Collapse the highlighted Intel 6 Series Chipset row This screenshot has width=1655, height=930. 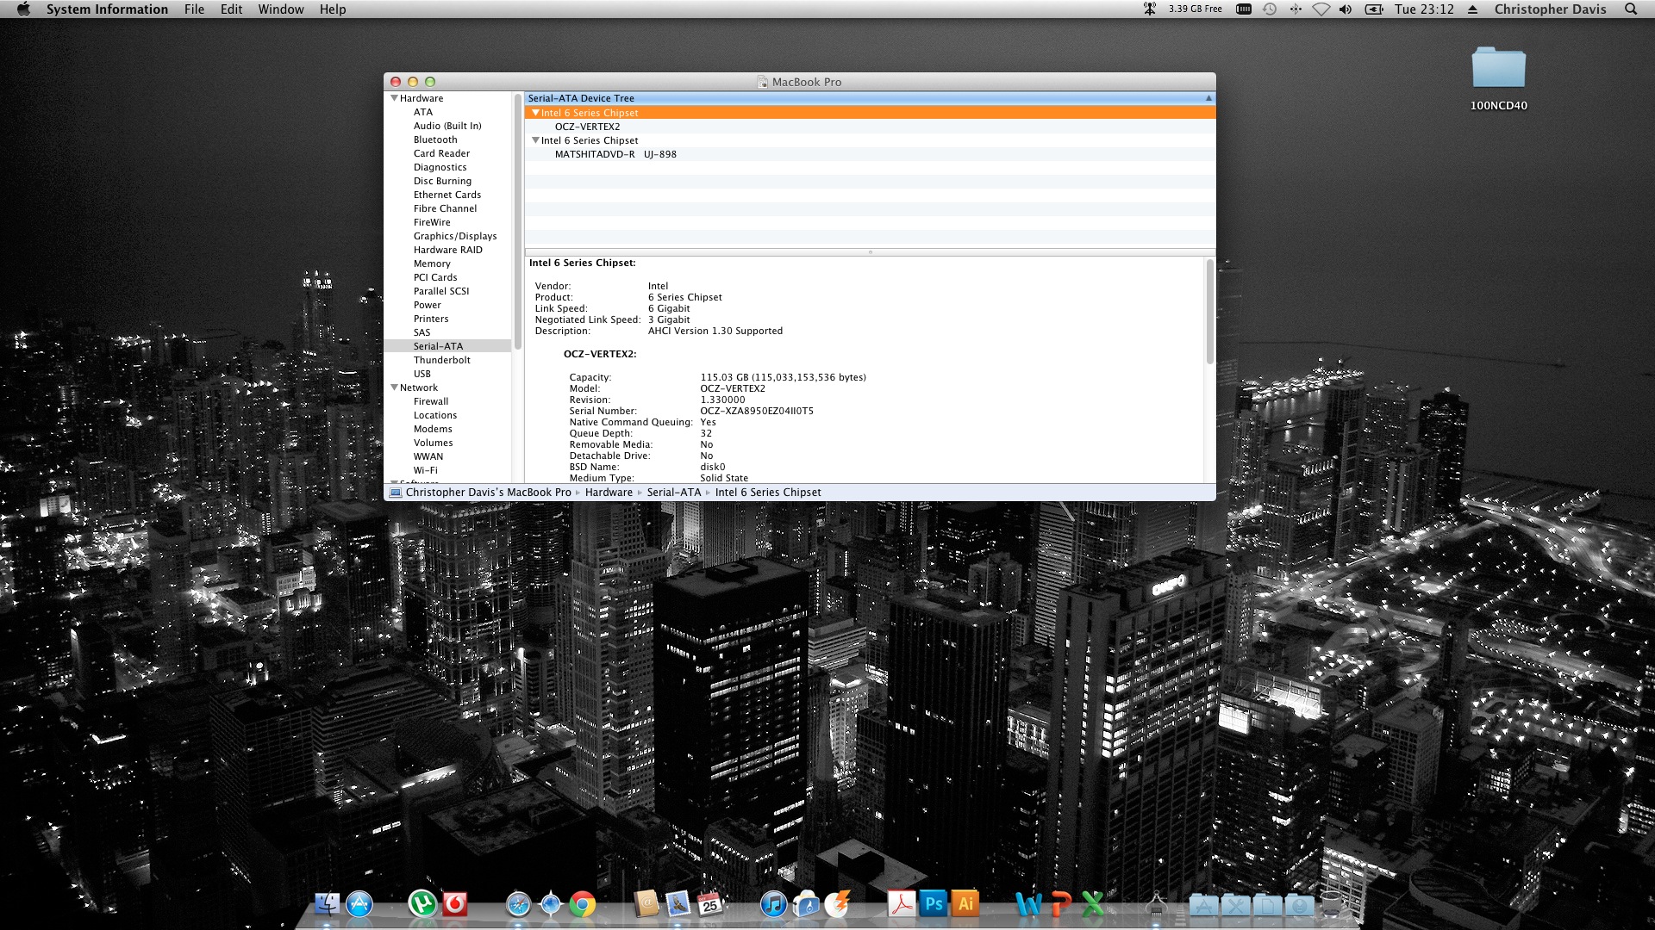tap(535, 113)
